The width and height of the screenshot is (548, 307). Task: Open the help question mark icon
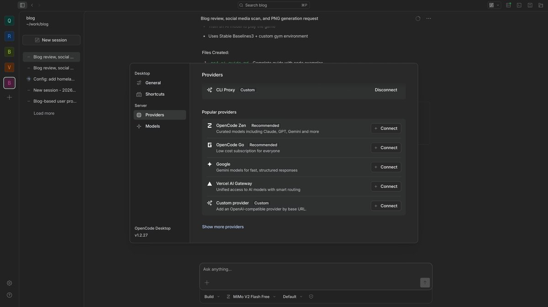[x=9, y=295]
